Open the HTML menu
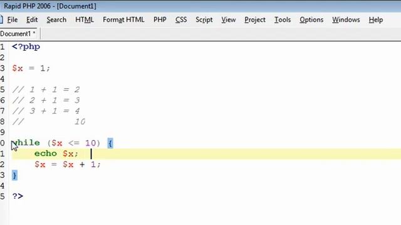 pyautogui.click(x=85, y=20)
